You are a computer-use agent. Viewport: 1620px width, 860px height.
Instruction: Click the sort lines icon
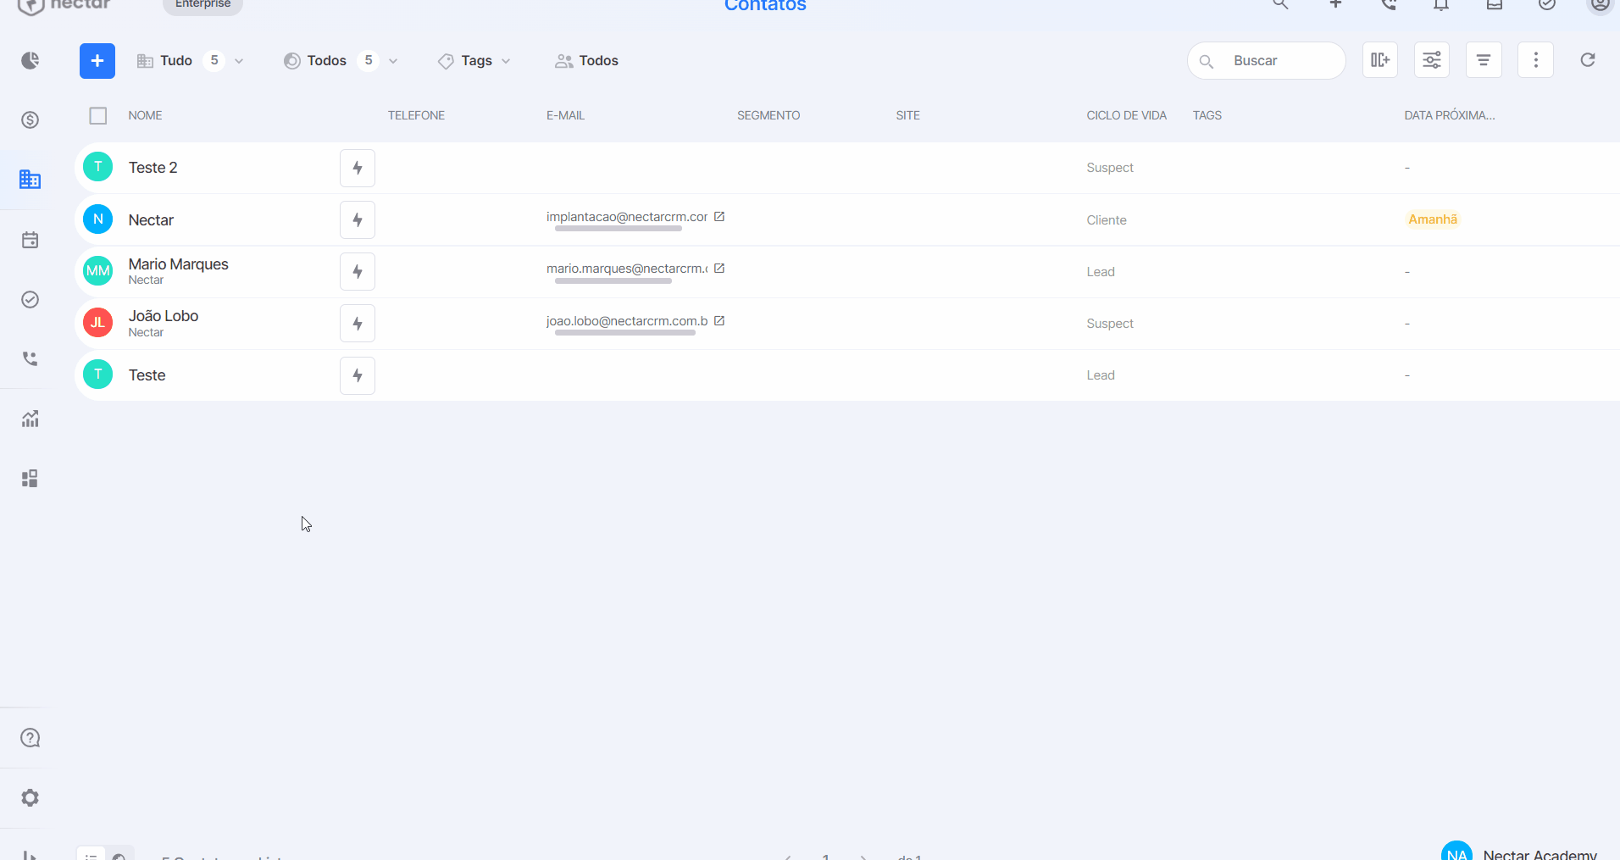click(1484, 60)
